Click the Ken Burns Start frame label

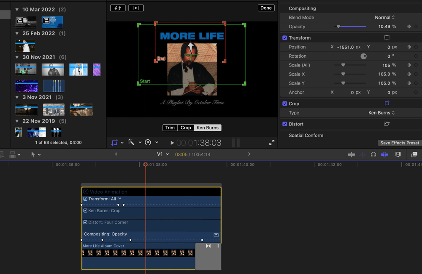(145, 81)
